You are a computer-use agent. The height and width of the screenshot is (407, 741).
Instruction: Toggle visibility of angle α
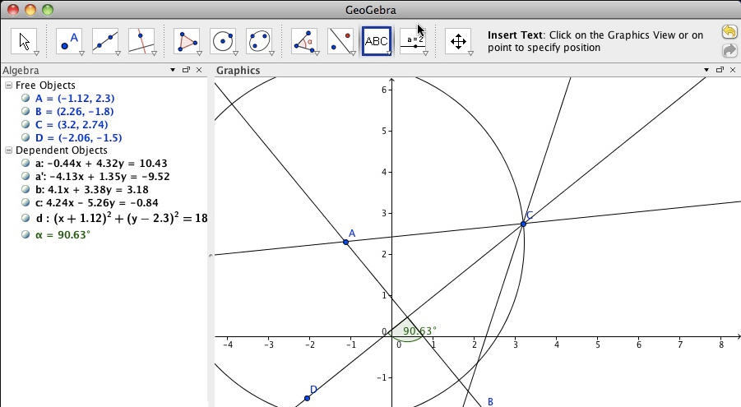[26, 235]
